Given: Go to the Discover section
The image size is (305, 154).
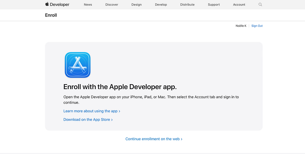Looking at the screenshot, I should [x=112, y=4].
